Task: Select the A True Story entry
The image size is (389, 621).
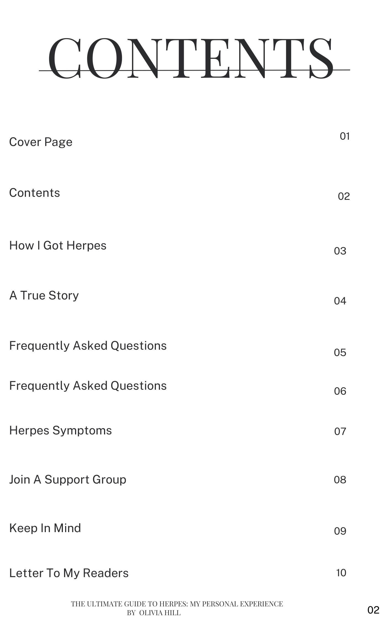Action: (x=44, y=296)
